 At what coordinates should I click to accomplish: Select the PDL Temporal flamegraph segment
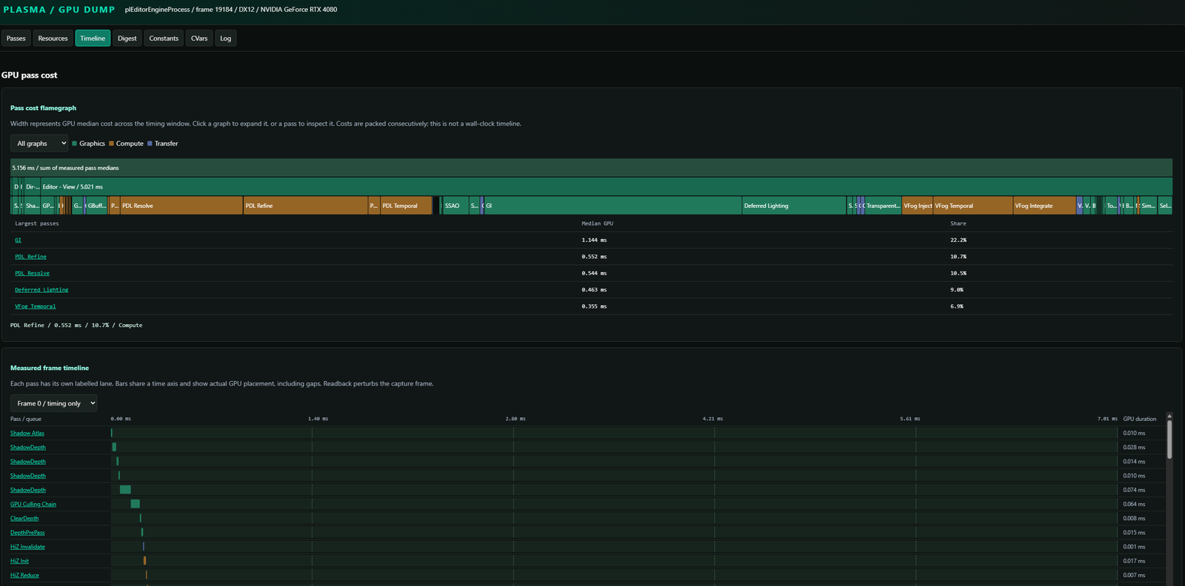(x=406, y=206)
